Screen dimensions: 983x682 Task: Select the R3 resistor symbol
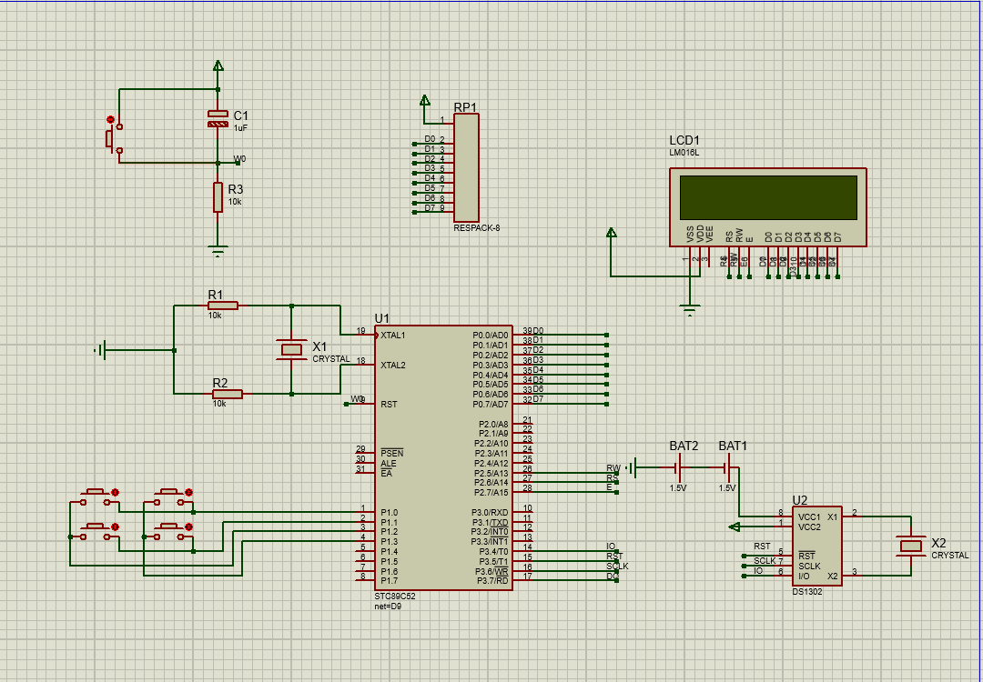click(x=218, y=197)
